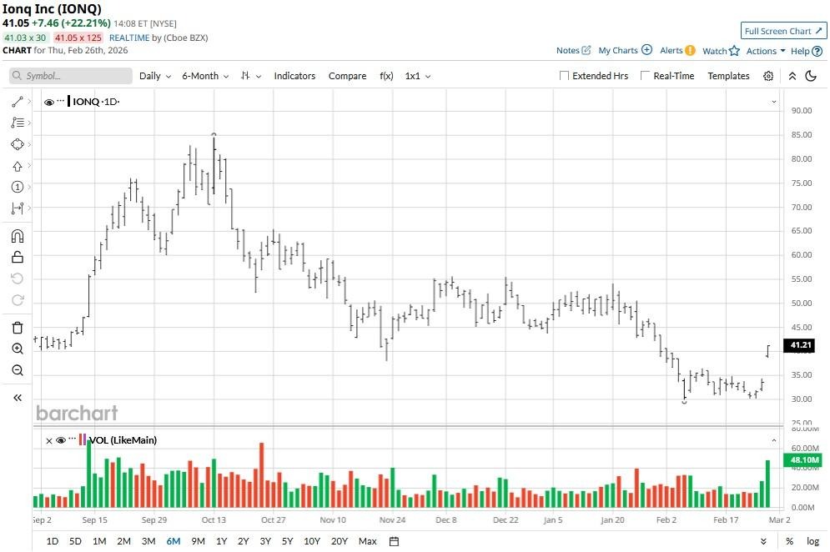Open the Templates menu

(728, 76)
